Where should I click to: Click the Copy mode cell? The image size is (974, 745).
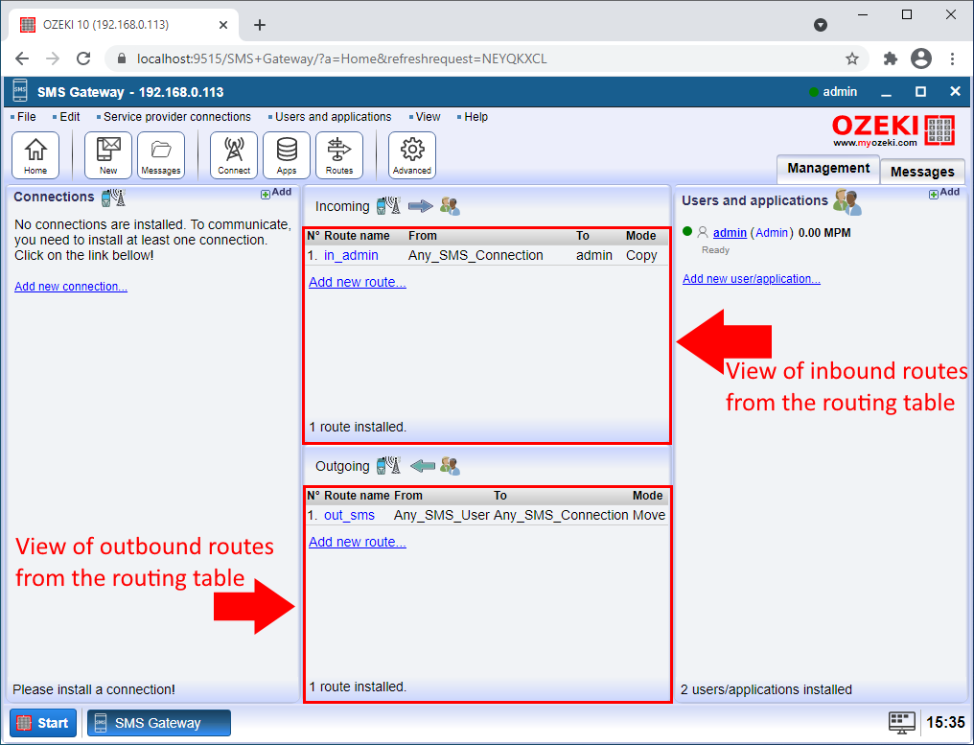pos(641,255)
